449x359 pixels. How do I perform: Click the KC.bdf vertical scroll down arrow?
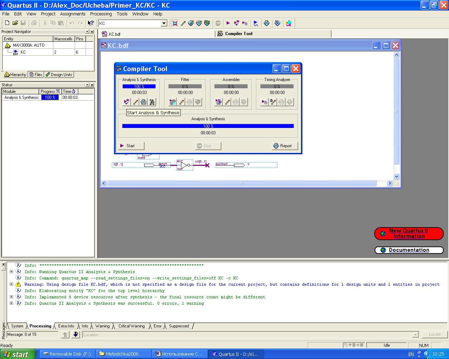point(397,177)
